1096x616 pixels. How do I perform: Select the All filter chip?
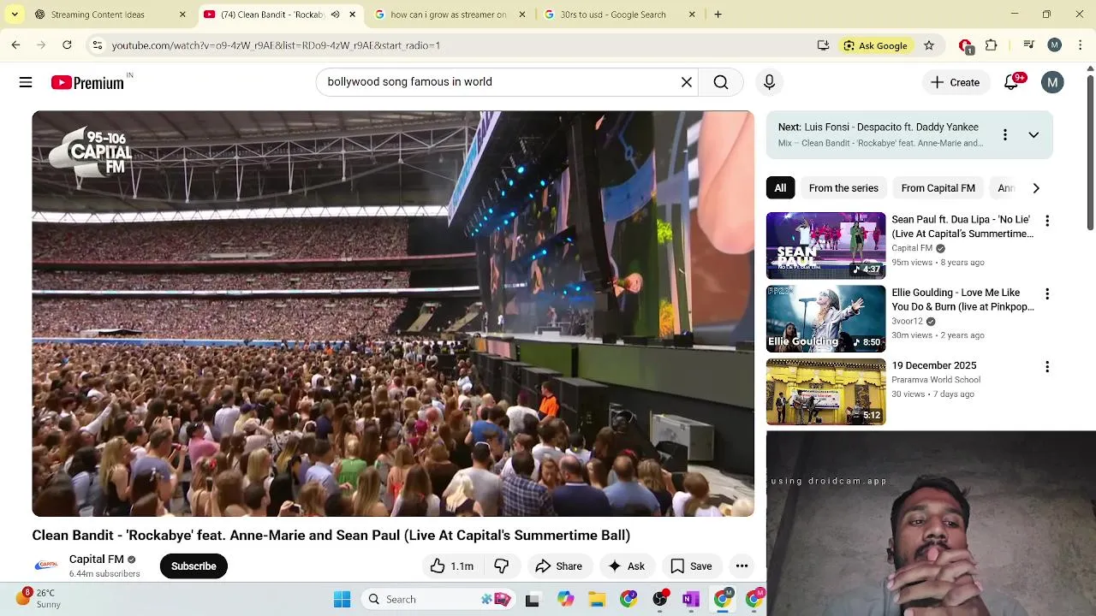780,188
